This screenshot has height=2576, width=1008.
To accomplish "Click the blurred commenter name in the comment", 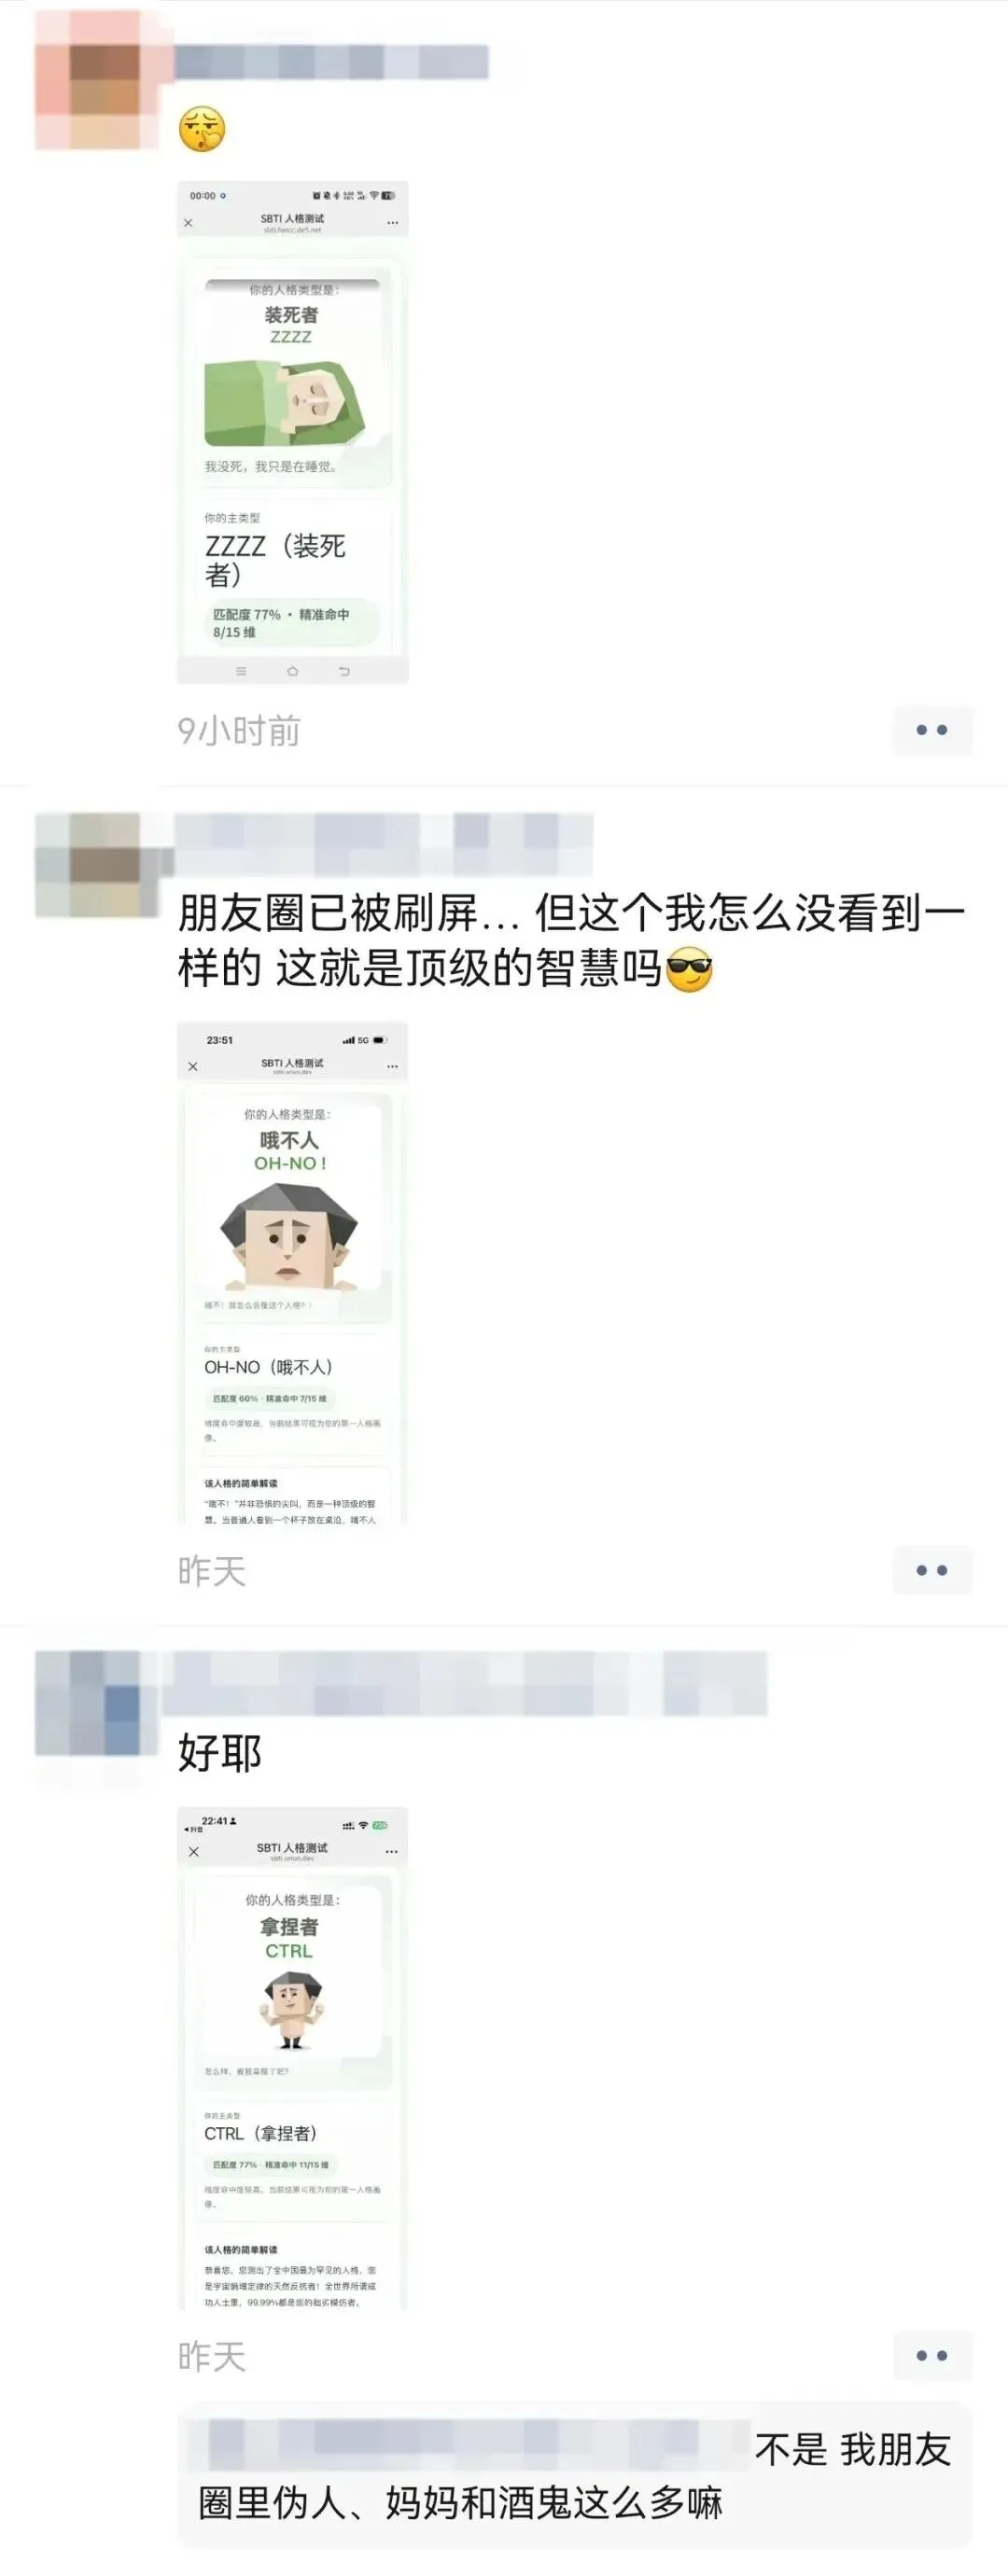I will [470, 2446].
